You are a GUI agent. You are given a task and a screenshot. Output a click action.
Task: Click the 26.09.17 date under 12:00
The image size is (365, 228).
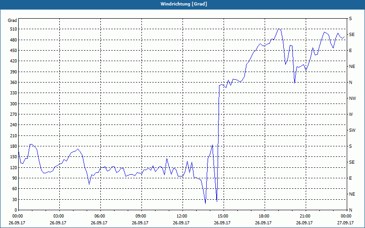coord(181,223)
